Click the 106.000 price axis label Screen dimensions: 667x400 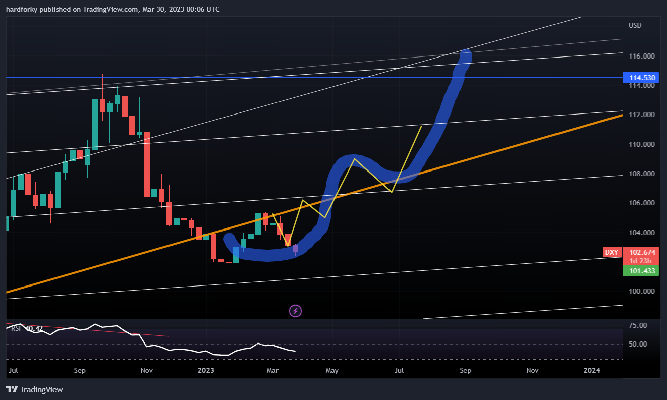coord(641,203)
